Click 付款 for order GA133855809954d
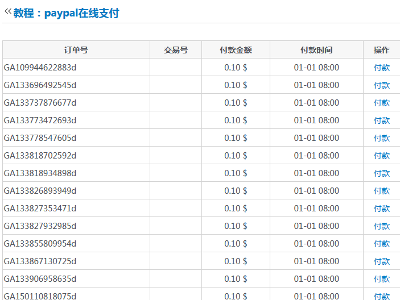400x300 pixels. tap(382, 243)
